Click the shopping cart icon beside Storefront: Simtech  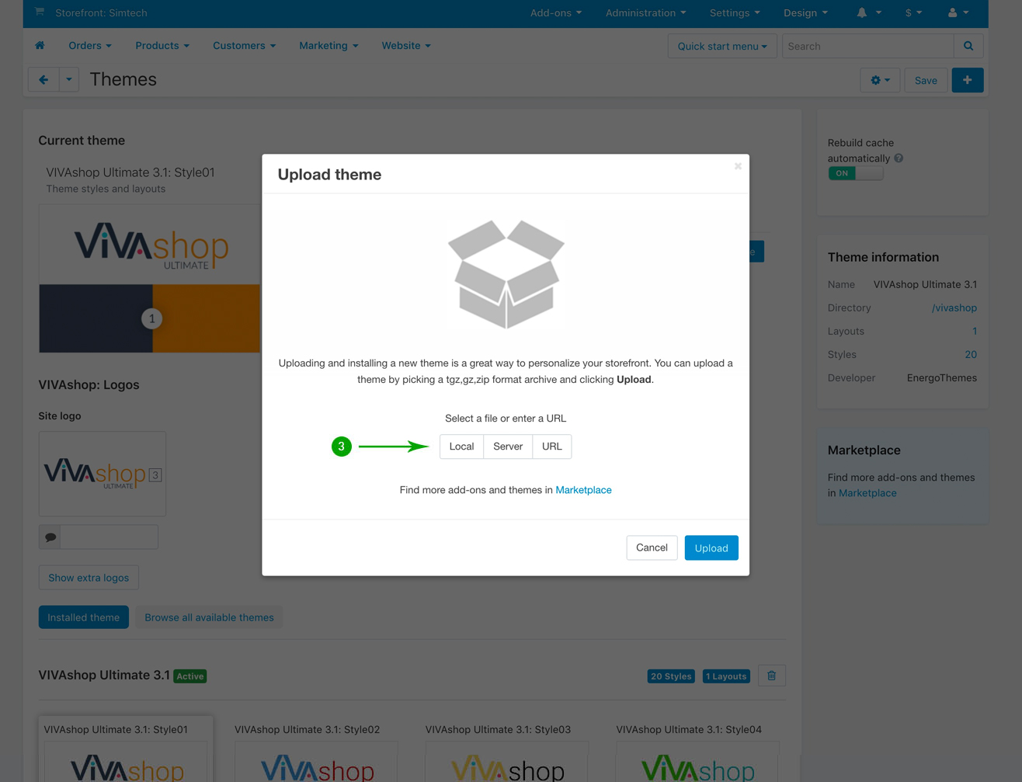click(40, 12)
